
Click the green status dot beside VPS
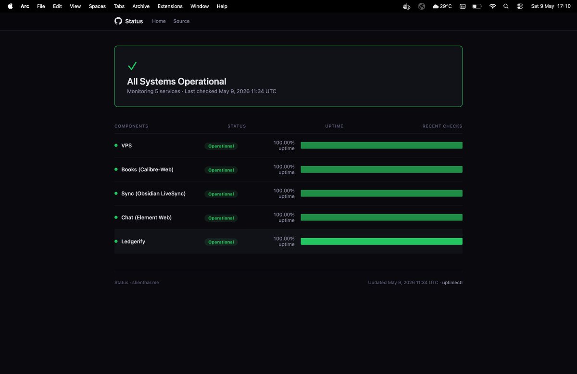(x=116, y=145)
